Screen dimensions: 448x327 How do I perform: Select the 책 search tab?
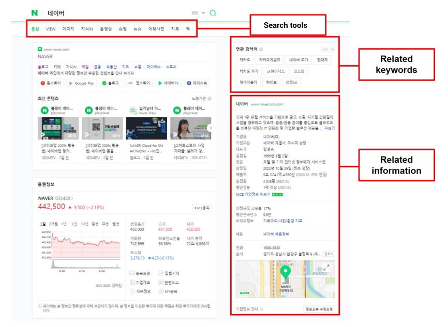(x=188, y=29)
